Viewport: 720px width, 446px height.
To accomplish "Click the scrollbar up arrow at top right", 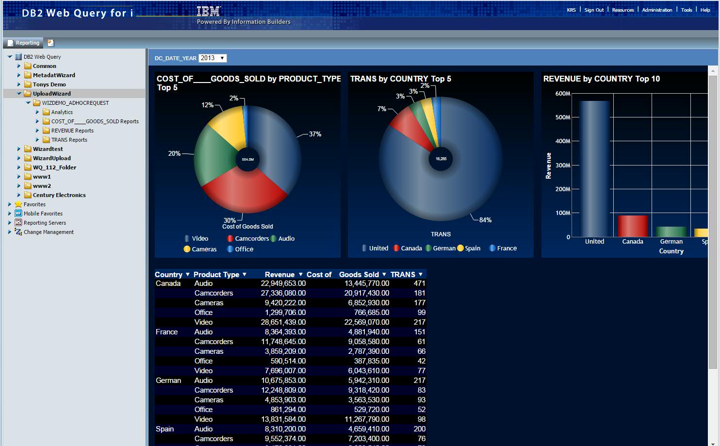I will [x=713, y=71].
